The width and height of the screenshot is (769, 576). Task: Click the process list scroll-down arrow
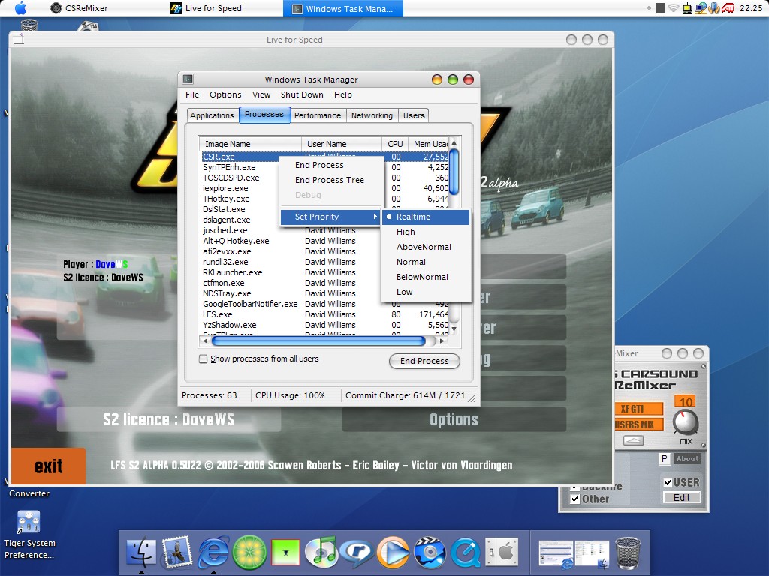click(x=454, y=329)
